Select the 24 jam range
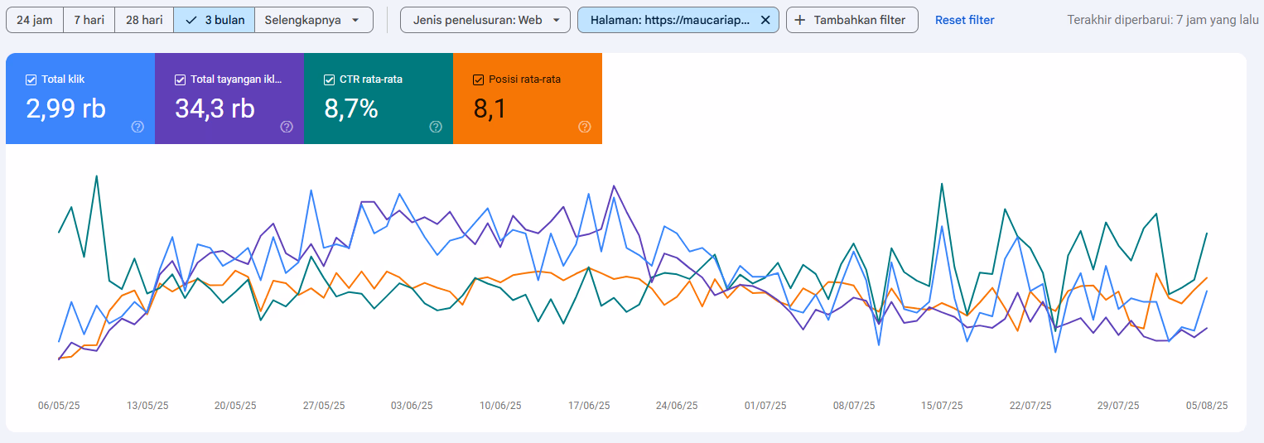Screen dimensions: 1264x443 (35, 20)
